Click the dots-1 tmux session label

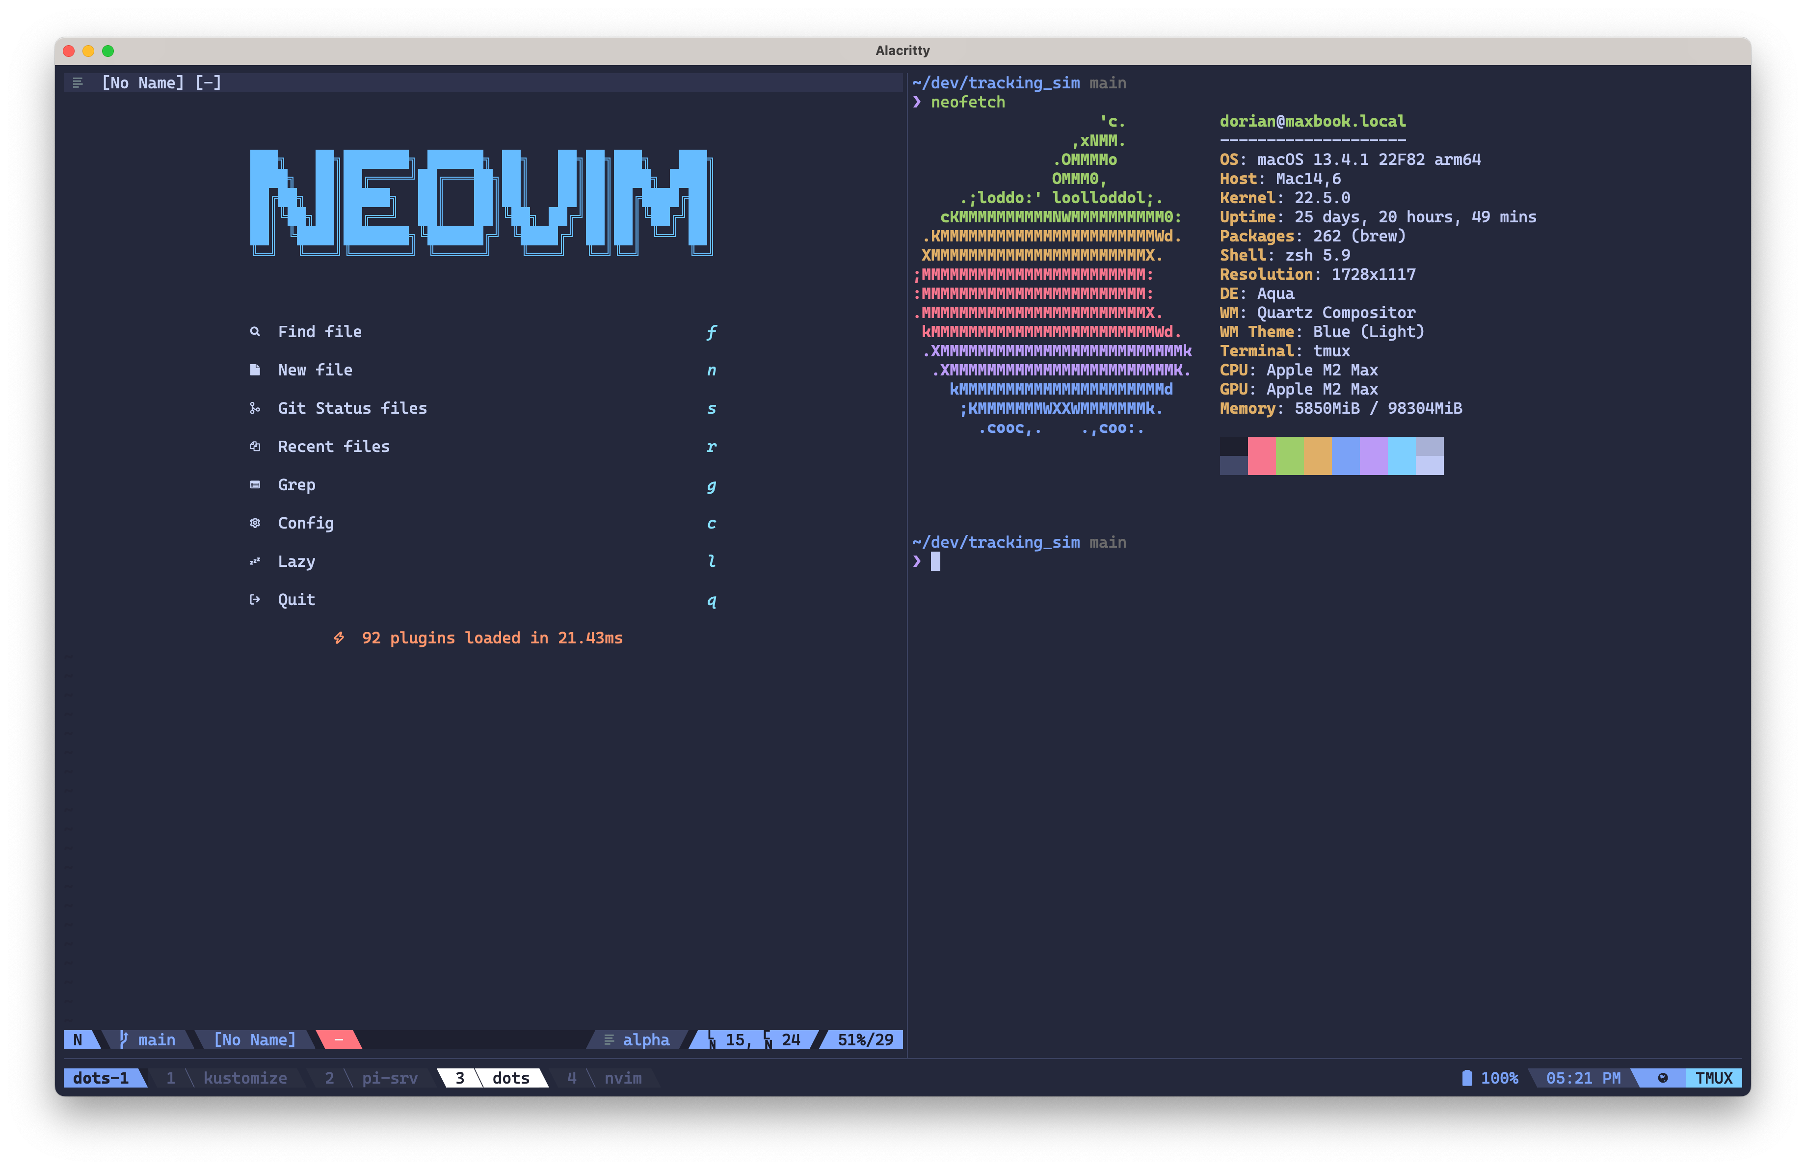(101, 1078)
